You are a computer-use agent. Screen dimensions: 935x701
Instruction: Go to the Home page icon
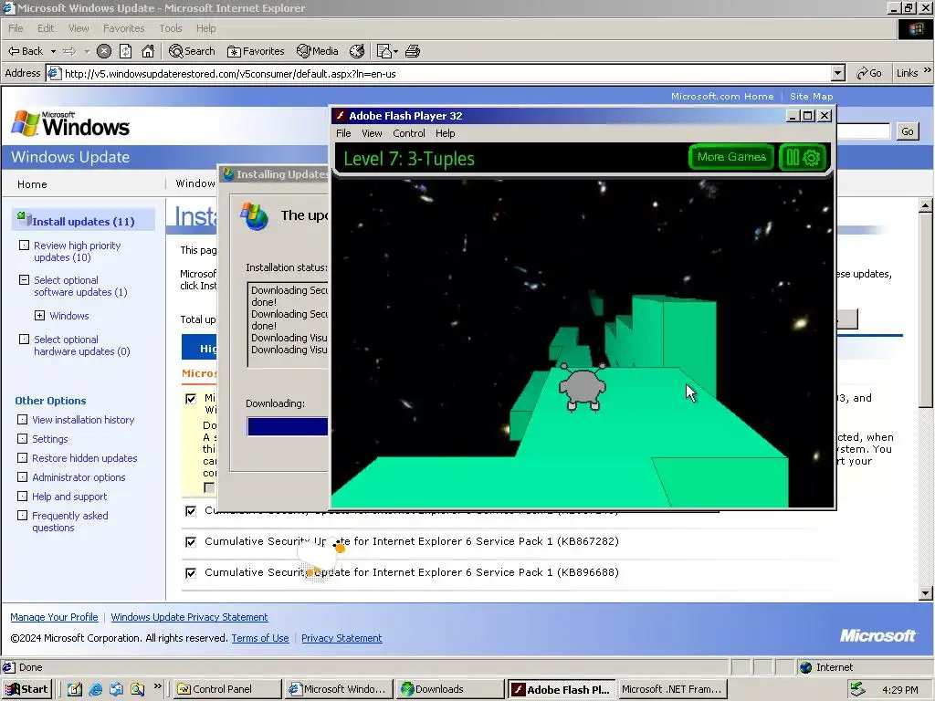[148, 51]
